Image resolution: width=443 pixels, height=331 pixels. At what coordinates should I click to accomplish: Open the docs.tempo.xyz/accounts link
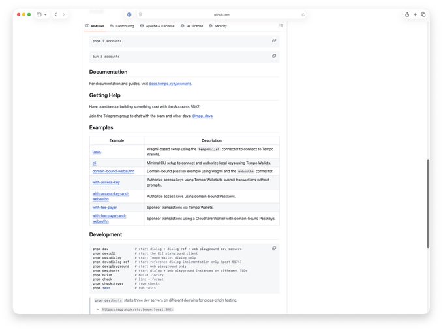pos(170,84)
